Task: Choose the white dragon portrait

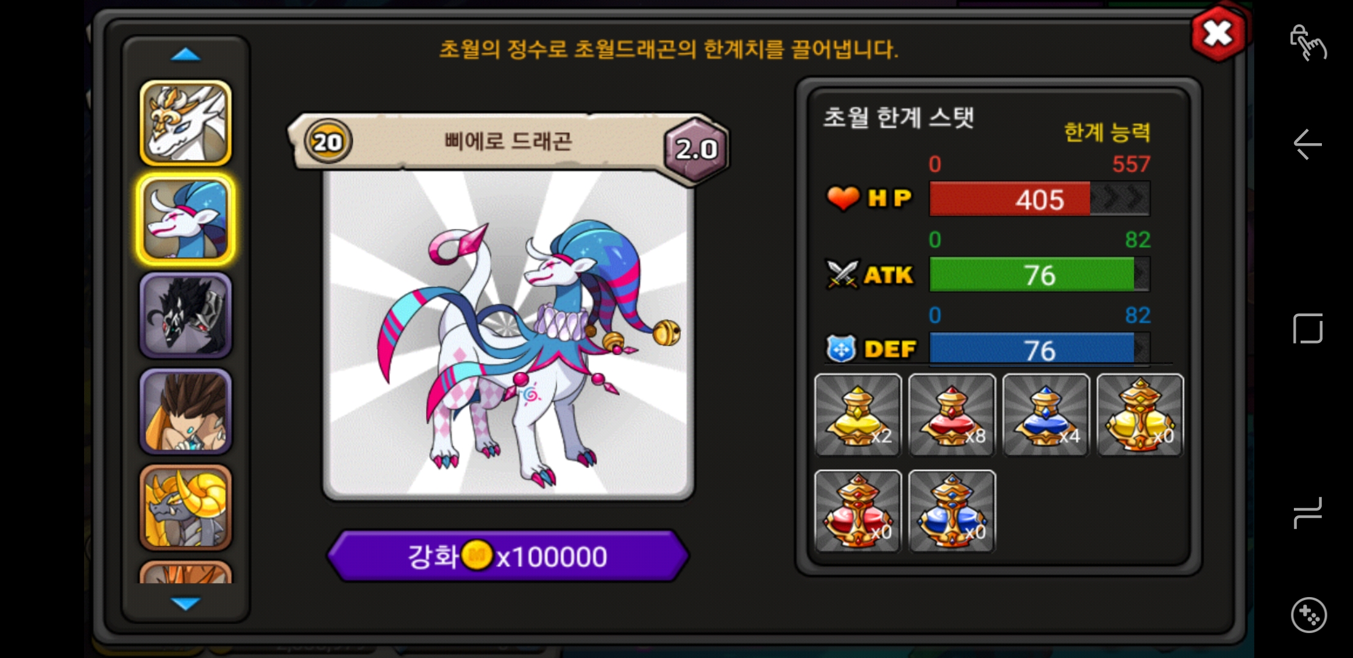Action: coord(186,124)
